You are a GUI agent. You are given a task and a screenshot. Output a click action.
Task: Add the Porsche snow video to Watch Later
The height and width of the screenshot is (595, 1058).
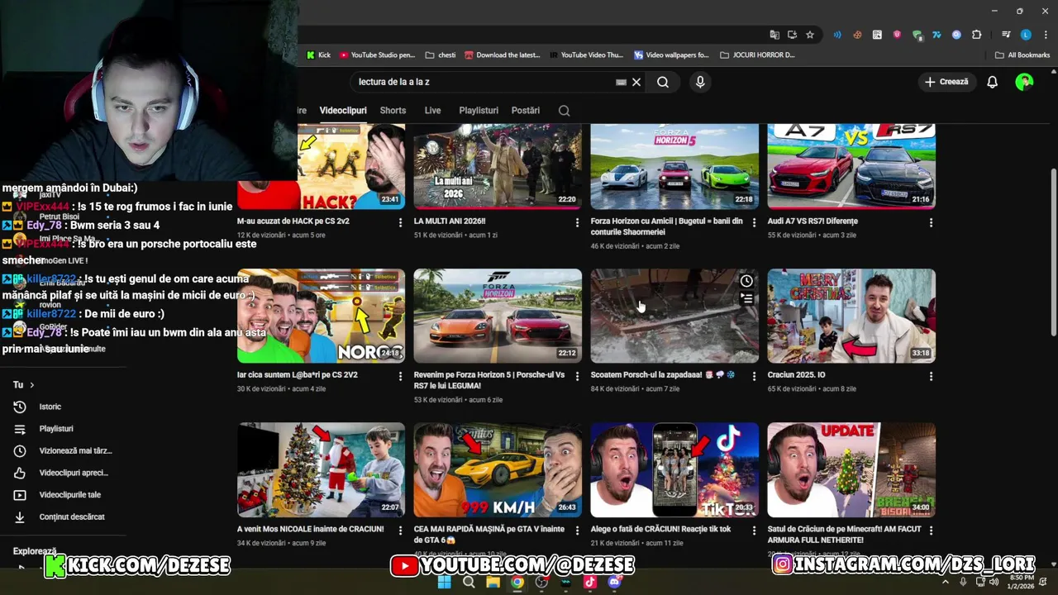click(x=746, y=281)
